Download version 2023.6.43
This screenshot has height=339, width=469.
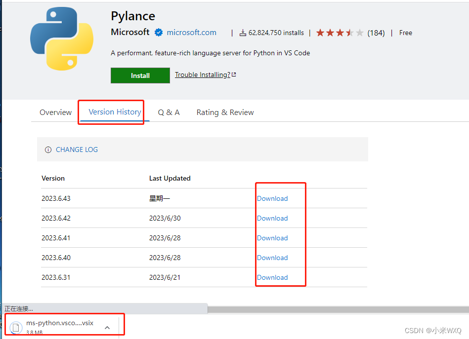[x=272, y=198]
